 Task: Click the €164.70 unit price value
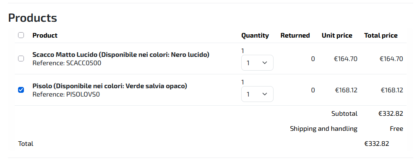[346, 59]
